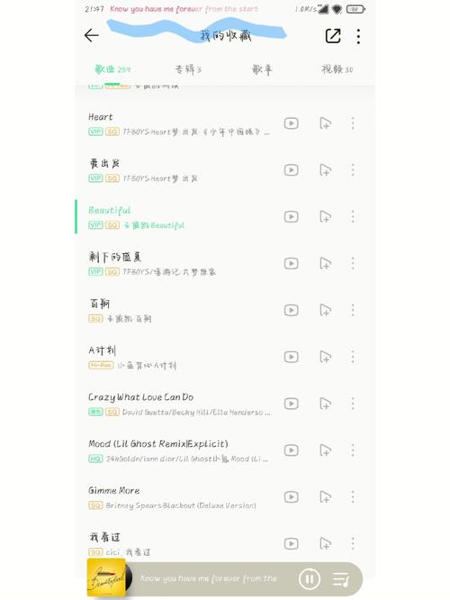Open video for 百柯 track

(292, 310)
